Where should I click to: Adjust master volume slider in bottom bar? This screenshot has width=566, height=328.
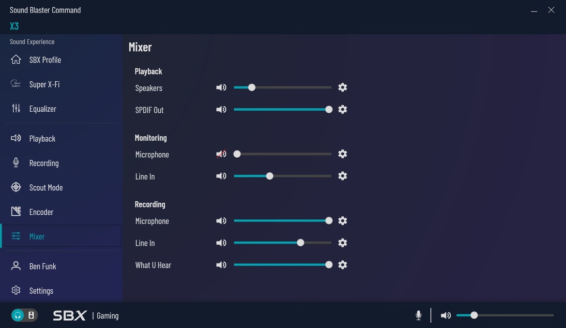click(505, 315)
